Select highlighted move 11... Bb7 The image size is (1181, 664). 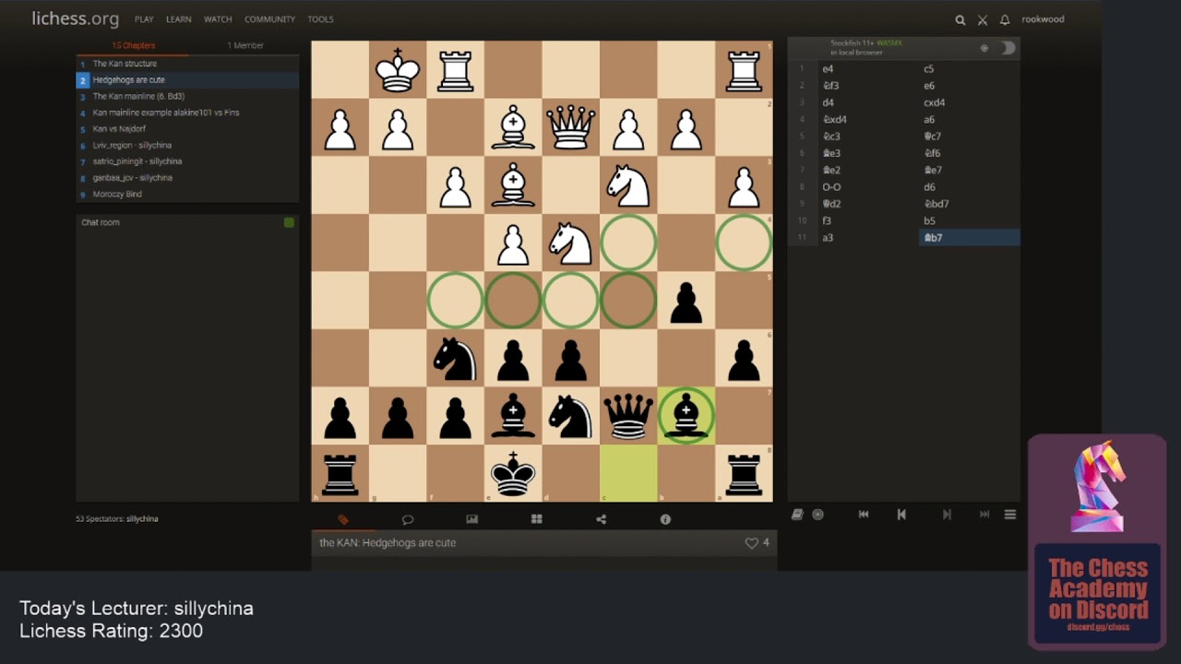[x=969, y=238]
